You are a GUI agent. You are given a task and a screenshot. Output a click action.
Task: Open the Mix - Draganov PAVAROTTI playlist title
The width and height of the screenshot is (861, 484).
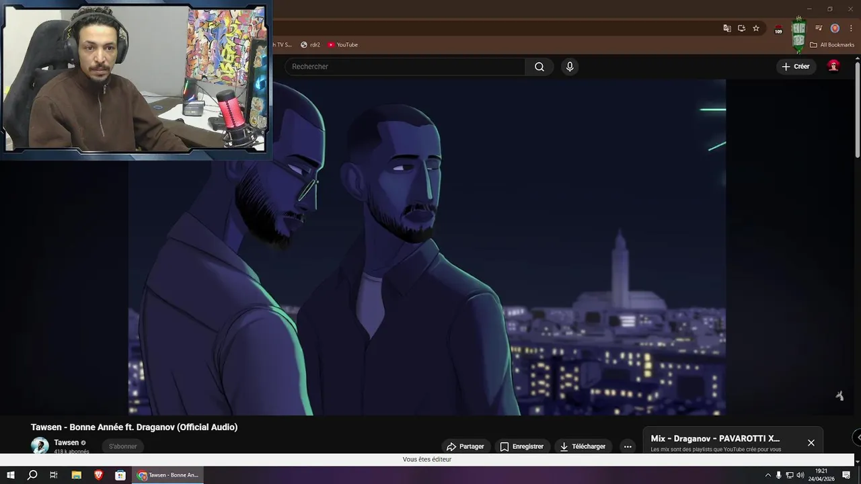click(715, 438)
